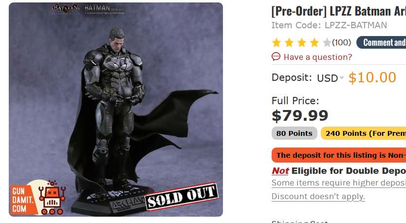Follow the Discount doesn't apply link
Screen dimensions: 406x223
click(318, 196)
